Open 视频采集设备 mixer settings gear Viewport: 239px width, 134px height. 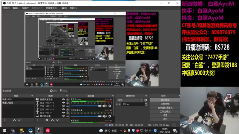110,116
